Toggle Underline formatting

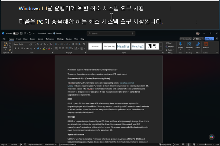pyautogui.click(x=22, y=49)
